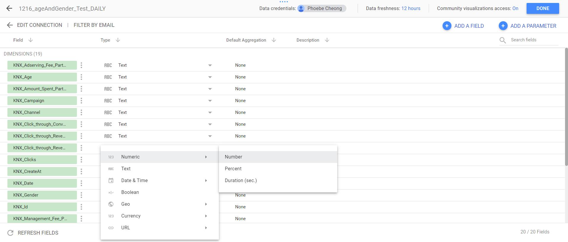
Task: Select Percent from the Numeric submenu
Action: [233, 169]
